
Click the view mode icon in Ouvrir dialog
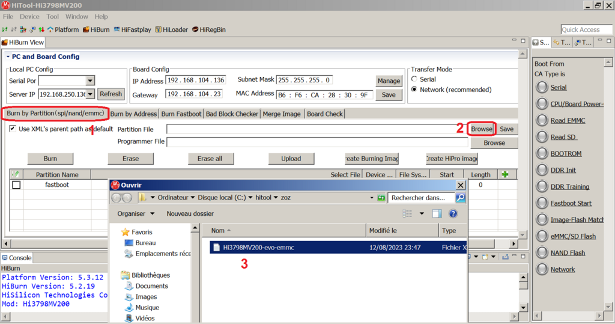coord(408,213)
